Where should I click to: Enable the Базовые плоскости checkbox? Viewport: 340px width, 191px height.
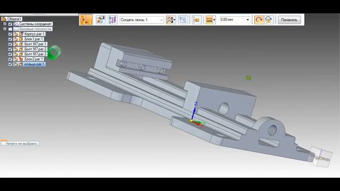point(10,29)
